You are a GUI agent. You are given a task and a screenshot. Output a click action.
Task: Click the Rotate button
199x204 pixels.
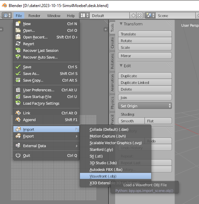[145, 41]
